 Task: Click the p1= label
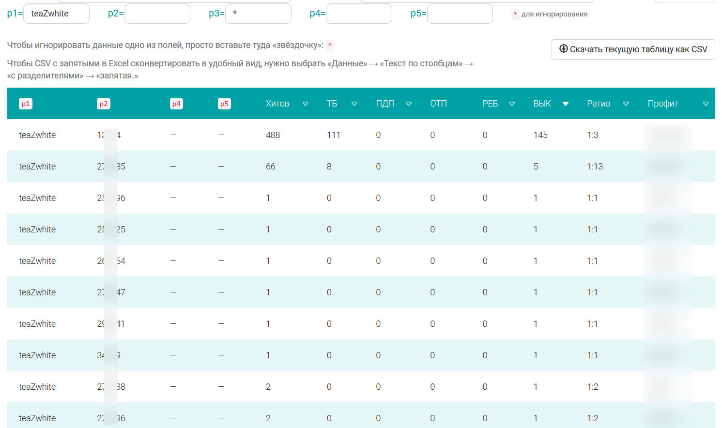[x=15, y=14]
